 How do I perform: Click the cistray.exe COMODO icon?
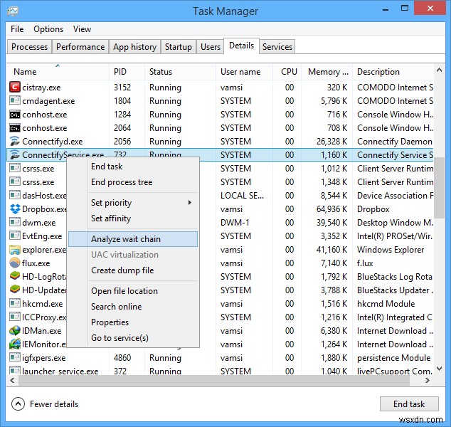click(x=15, y=87)
